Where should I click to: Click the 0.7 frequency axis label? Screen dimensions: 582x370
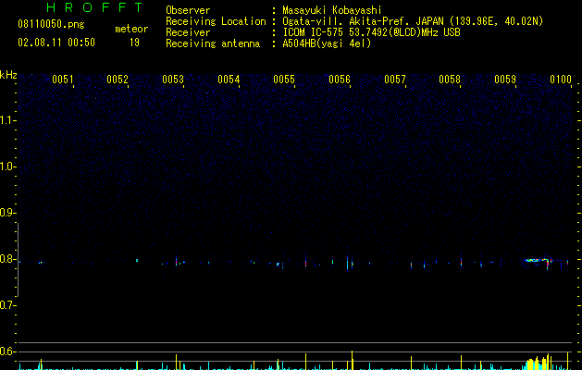(x=7, y=305)
